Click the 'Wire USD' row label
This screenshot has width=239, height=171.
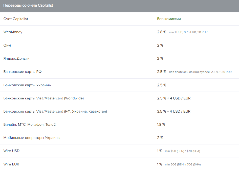tap(11, 151)
